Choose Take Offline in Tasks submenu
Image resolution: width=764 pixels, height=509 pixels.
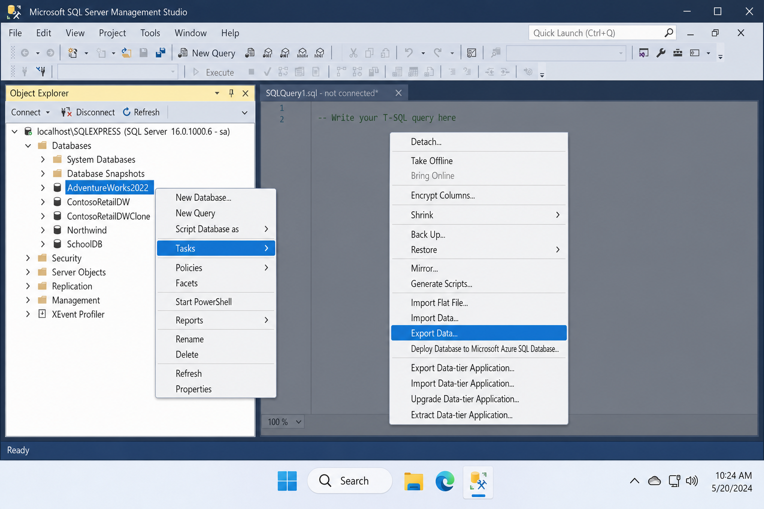(478, 161)
